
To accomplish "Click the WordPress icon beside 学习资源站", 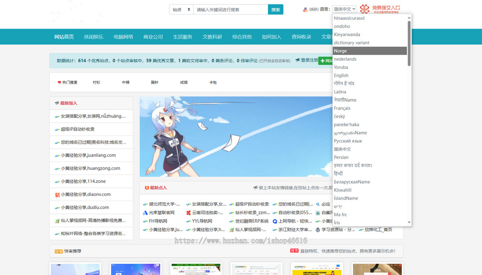I will click(x=318, y=230).
